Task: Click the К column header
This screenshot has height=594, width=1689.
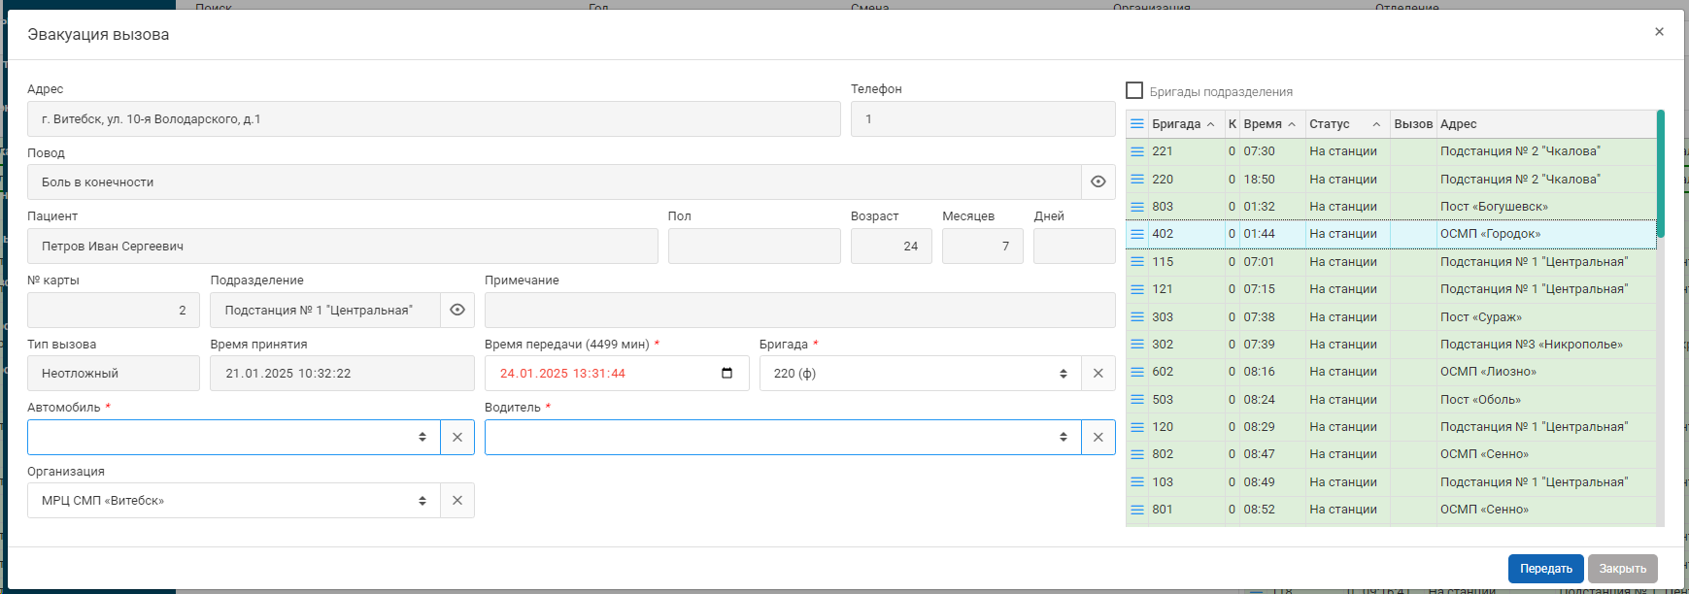Action: pyautogui.click(x=1233, y=124)
